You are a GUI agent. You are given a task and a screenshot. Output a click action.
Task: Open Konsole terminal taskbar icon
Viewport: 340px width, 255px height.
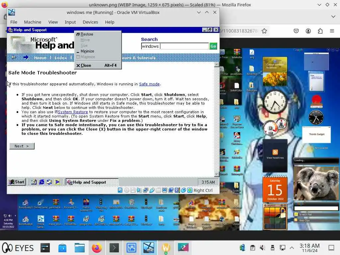pos(114,248)
